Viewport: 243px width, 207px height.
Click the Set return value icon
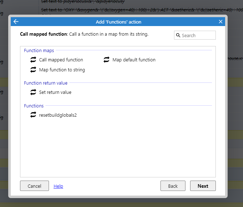click(x=33, y=92)
